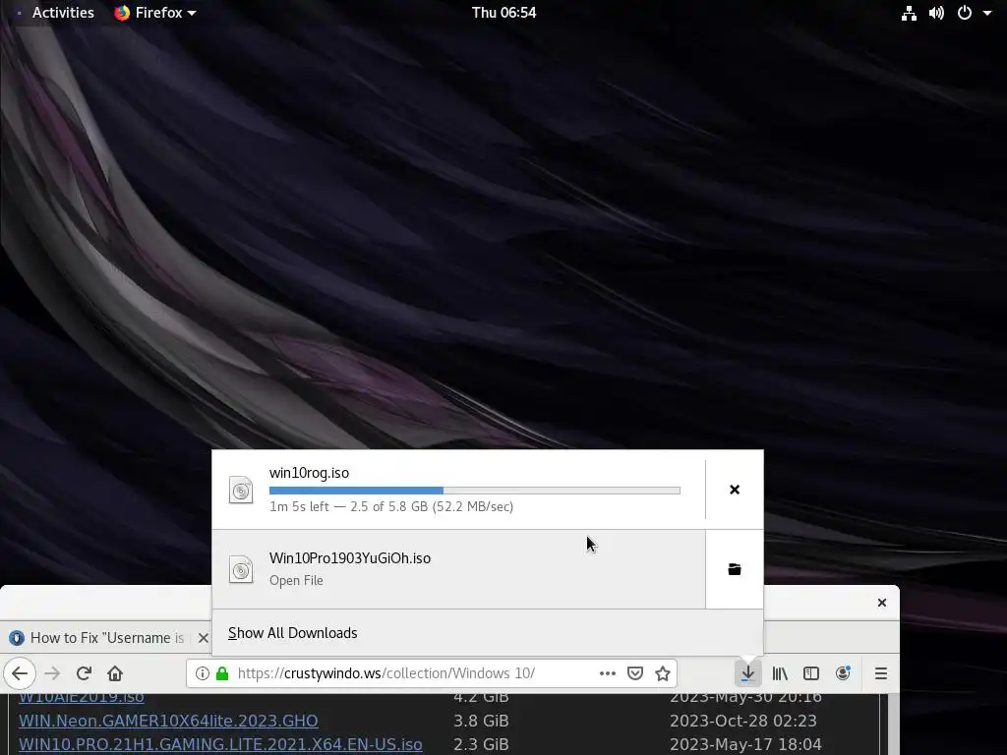Click the volume speaker icon
This screenshot has width=1007, height=755.
click(936, 12)
